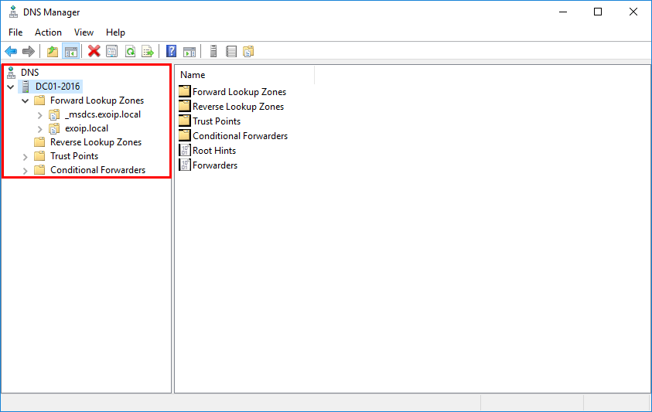Open the Help menu

(115, 32)
